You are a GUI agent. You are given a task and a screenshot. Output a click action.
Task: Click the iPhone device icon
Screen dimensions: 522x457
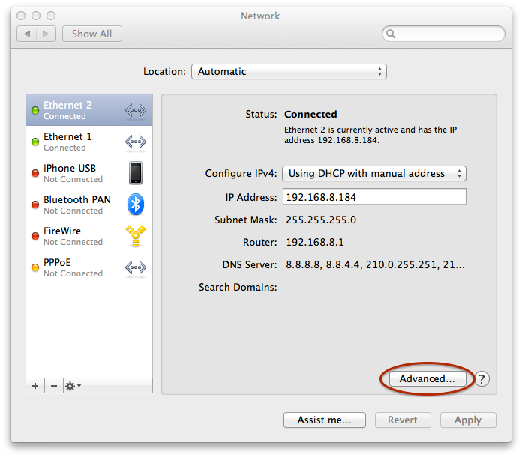coord(136,173)
